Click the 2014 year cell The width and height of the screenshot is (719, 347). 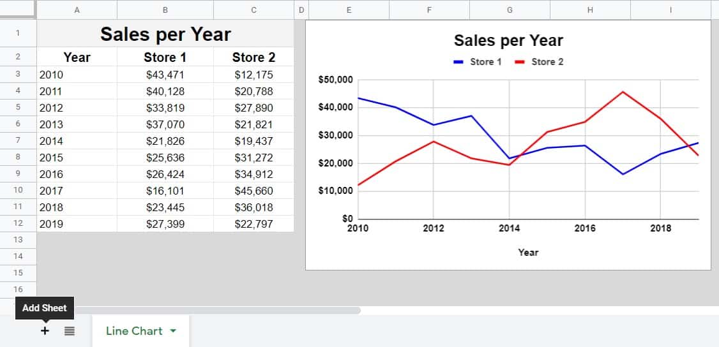click(x=77, y=141)
